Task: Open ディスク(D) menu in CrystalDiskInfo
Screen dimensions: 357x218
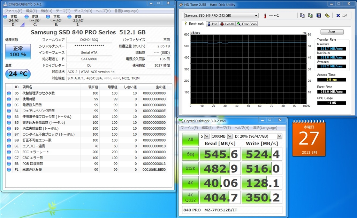Action: (x=83, y=11)
